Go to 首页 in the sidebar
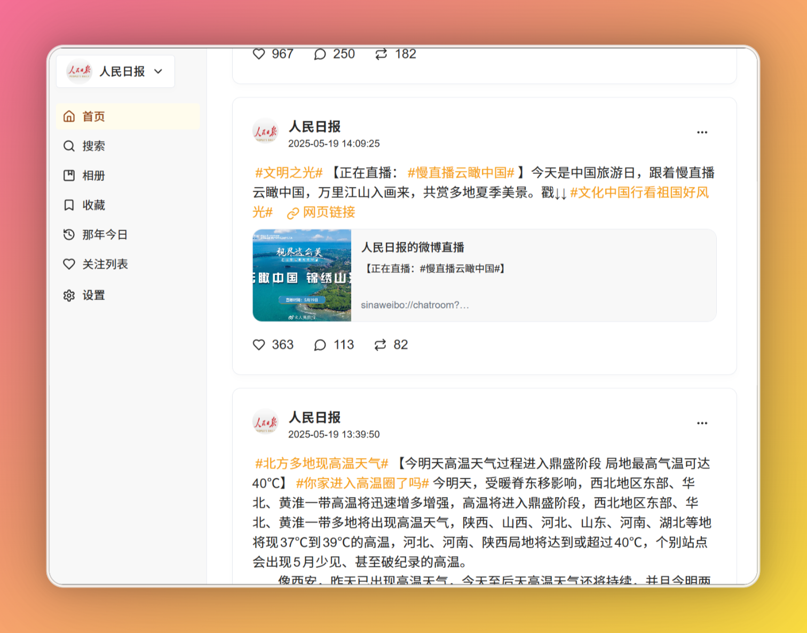The width and height of the screenshot is (807, 633). (x=128, y=116)
